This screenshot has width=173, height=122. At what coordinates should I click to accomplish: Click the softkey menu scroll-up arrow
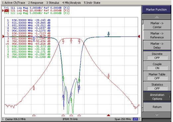click(x=156, y=17)
